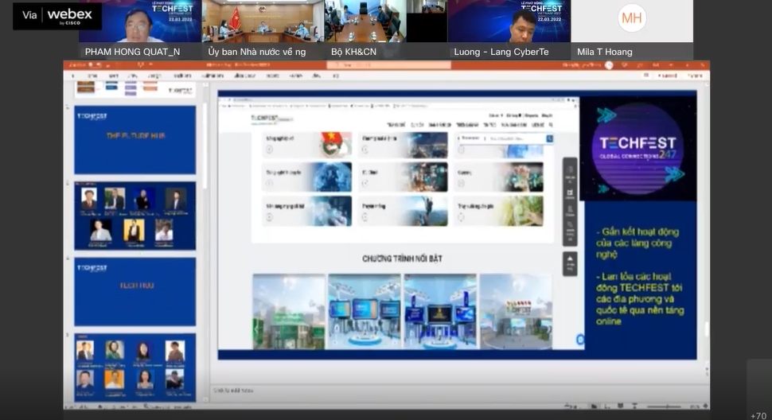Screen dimensions: 772x420
Task: Open the category card with blue globe image
Action: (x=306, y=177)
